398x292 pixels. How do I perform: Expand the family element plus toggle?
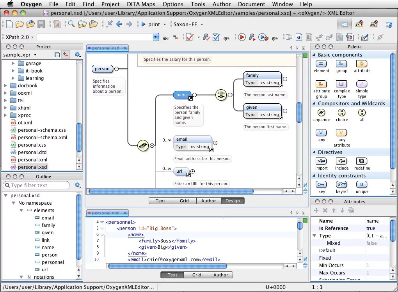(285, 79)
